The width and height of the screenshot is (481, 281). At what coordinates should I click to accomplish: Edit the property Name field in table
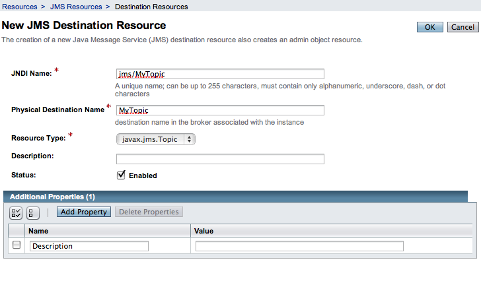[x=89, y=246]
